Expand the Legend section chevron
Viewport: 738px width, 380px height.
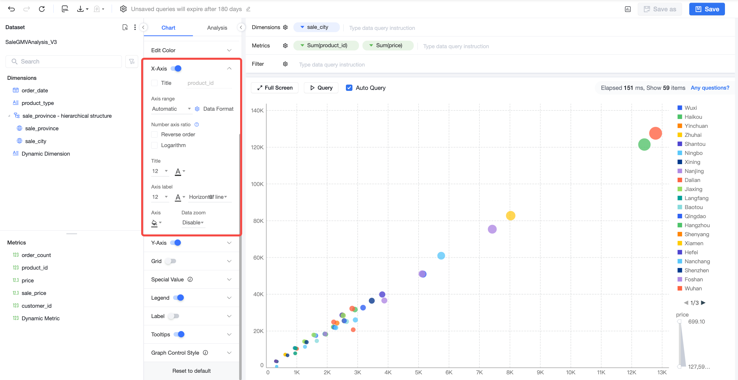[x=229, y=298]
